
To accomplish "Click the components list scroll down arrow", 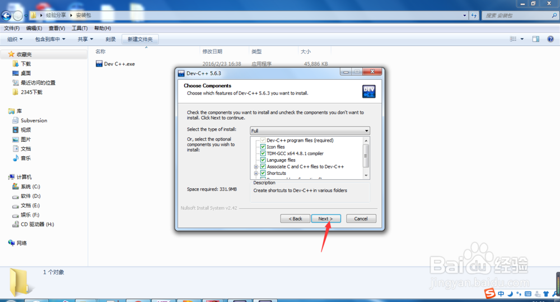I will (x=366, y=175).
